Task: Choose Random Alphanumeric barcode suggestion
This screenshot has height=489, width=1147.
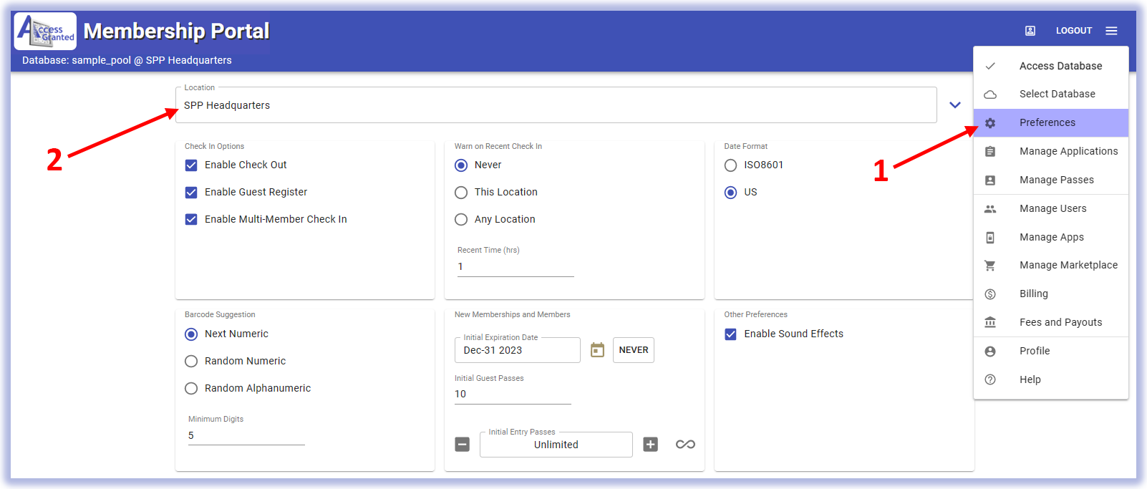Action: (x=191, y=389)
